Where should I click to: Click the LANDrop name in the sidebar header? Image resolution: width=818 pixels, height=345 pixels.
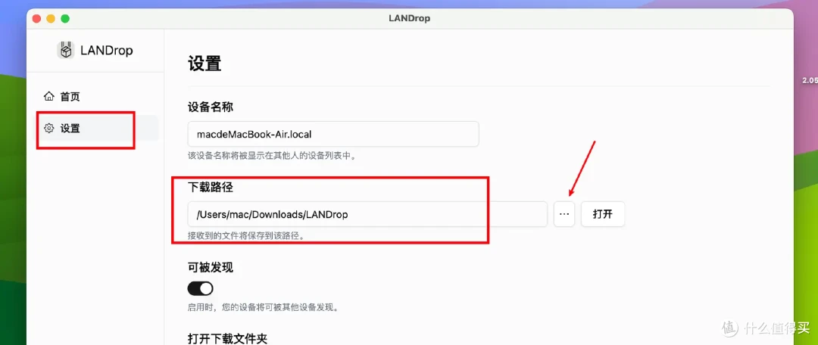(x=107, y=51)
